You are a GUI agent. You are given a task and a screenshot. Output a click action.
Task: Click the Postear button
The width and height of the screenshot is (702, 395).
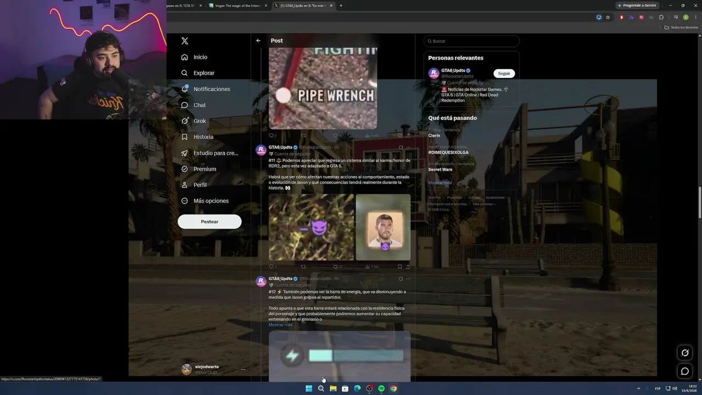point(210,222)
